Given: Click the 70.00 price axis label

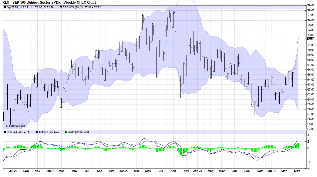Looking at the screenshot, I should pos(311,50).
